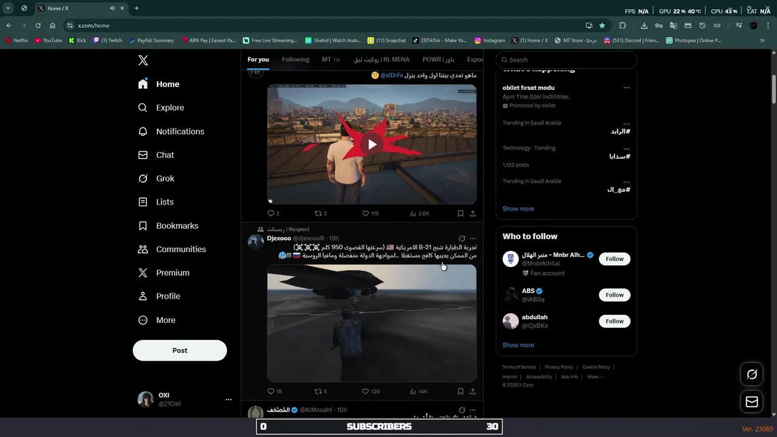
Task: Open the Terms of Service link
Action: [519, 367]
